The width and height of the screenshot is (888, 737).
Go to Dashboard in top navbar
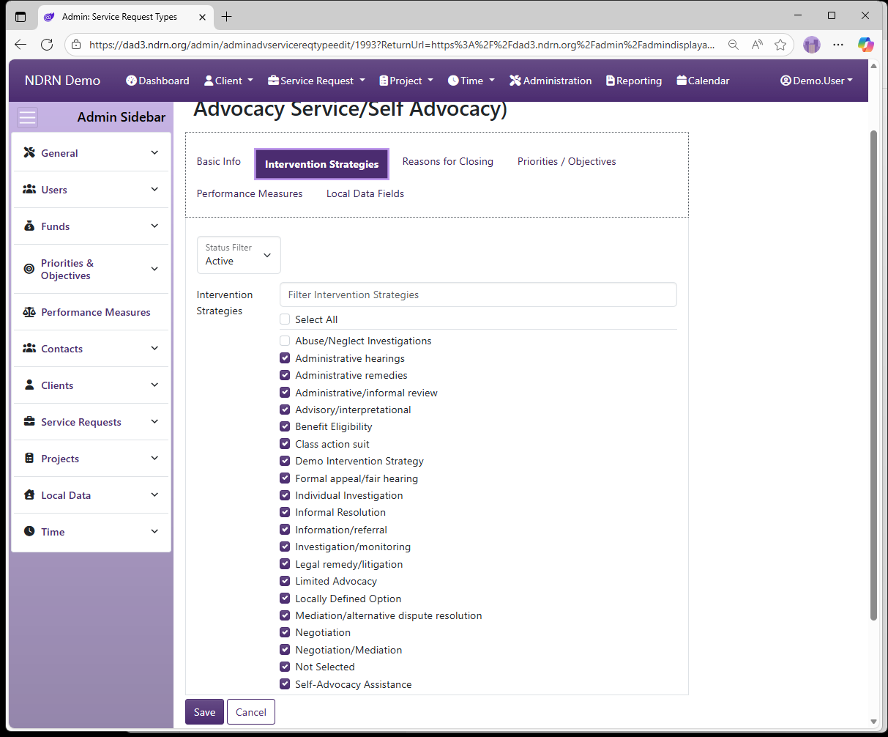[157, 81]
